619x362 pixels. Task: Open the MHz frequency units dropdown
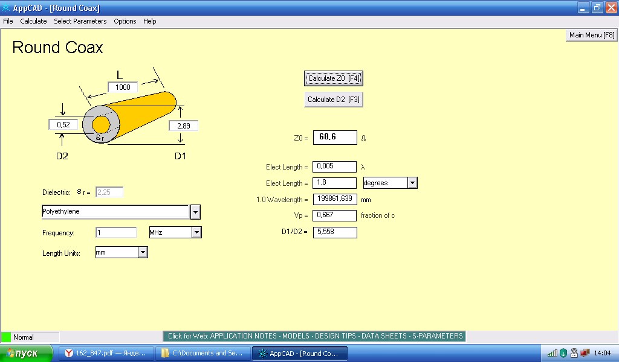click(196, 232)
